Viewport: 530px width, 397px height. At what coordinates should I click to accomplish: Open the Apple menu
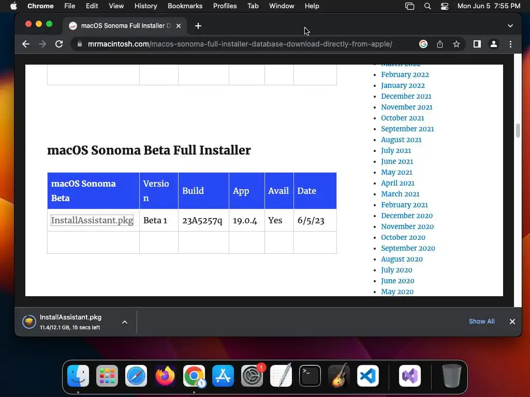point(13,6)
